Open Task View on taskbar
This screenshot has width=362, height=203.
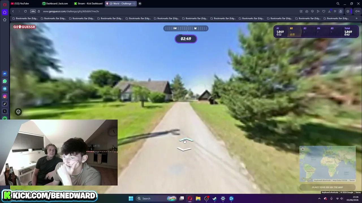[x=182, y=198]
